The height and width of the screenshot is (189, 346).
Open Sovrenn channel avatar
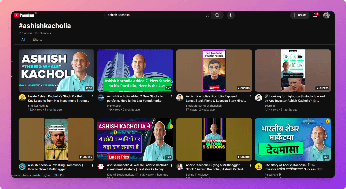[x=259, y=98]
